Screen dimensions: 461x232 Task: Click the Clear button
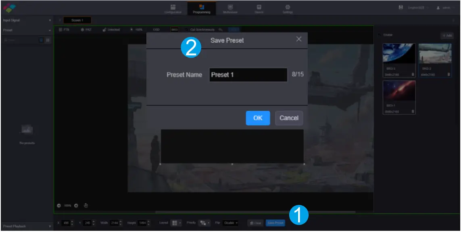255,223
